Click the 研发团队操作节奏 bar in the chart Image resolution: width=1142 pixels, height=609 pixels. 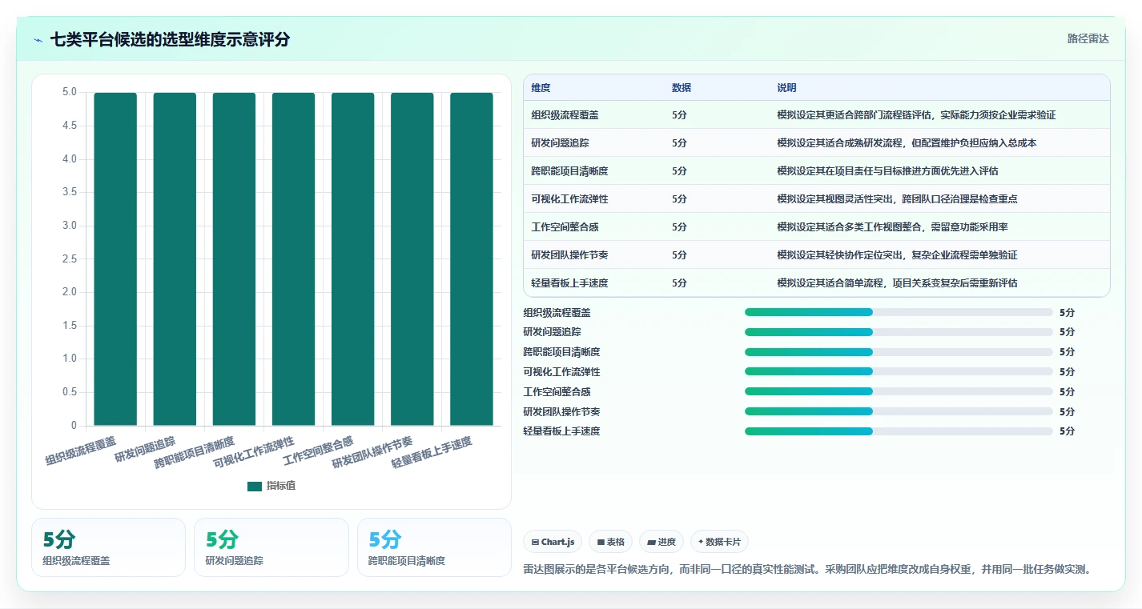(412, 259)
